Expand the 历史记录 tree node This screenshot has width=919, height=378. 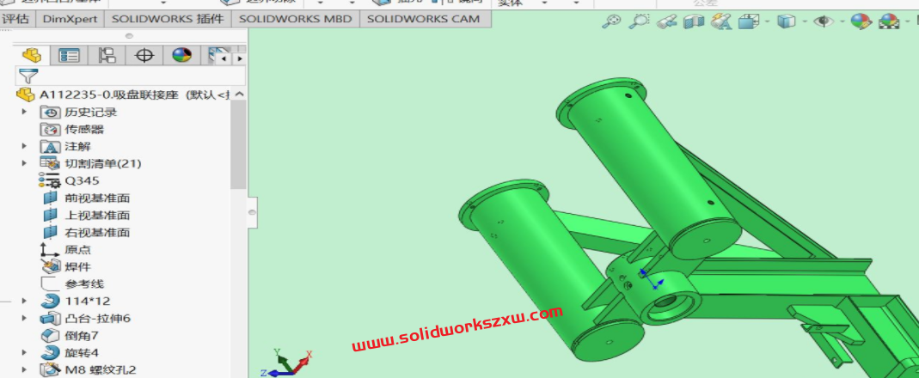(x=25, y=112)
